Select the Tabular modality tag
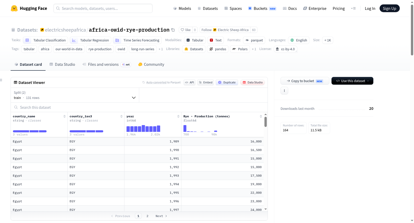414x223 pixels. click(x=195, y=40)
